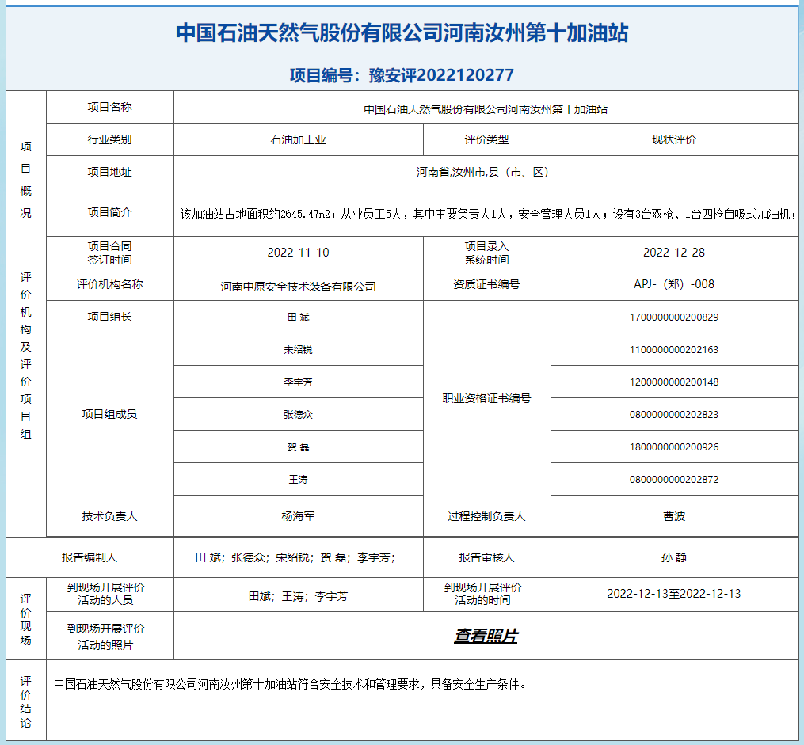
Task: Click member name 宋绍锐
Action: [298, 349]
